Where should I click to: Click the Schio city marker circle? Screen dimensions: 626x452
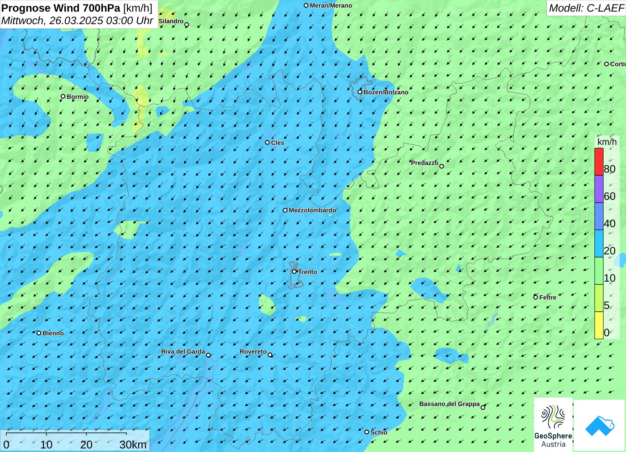367,432
